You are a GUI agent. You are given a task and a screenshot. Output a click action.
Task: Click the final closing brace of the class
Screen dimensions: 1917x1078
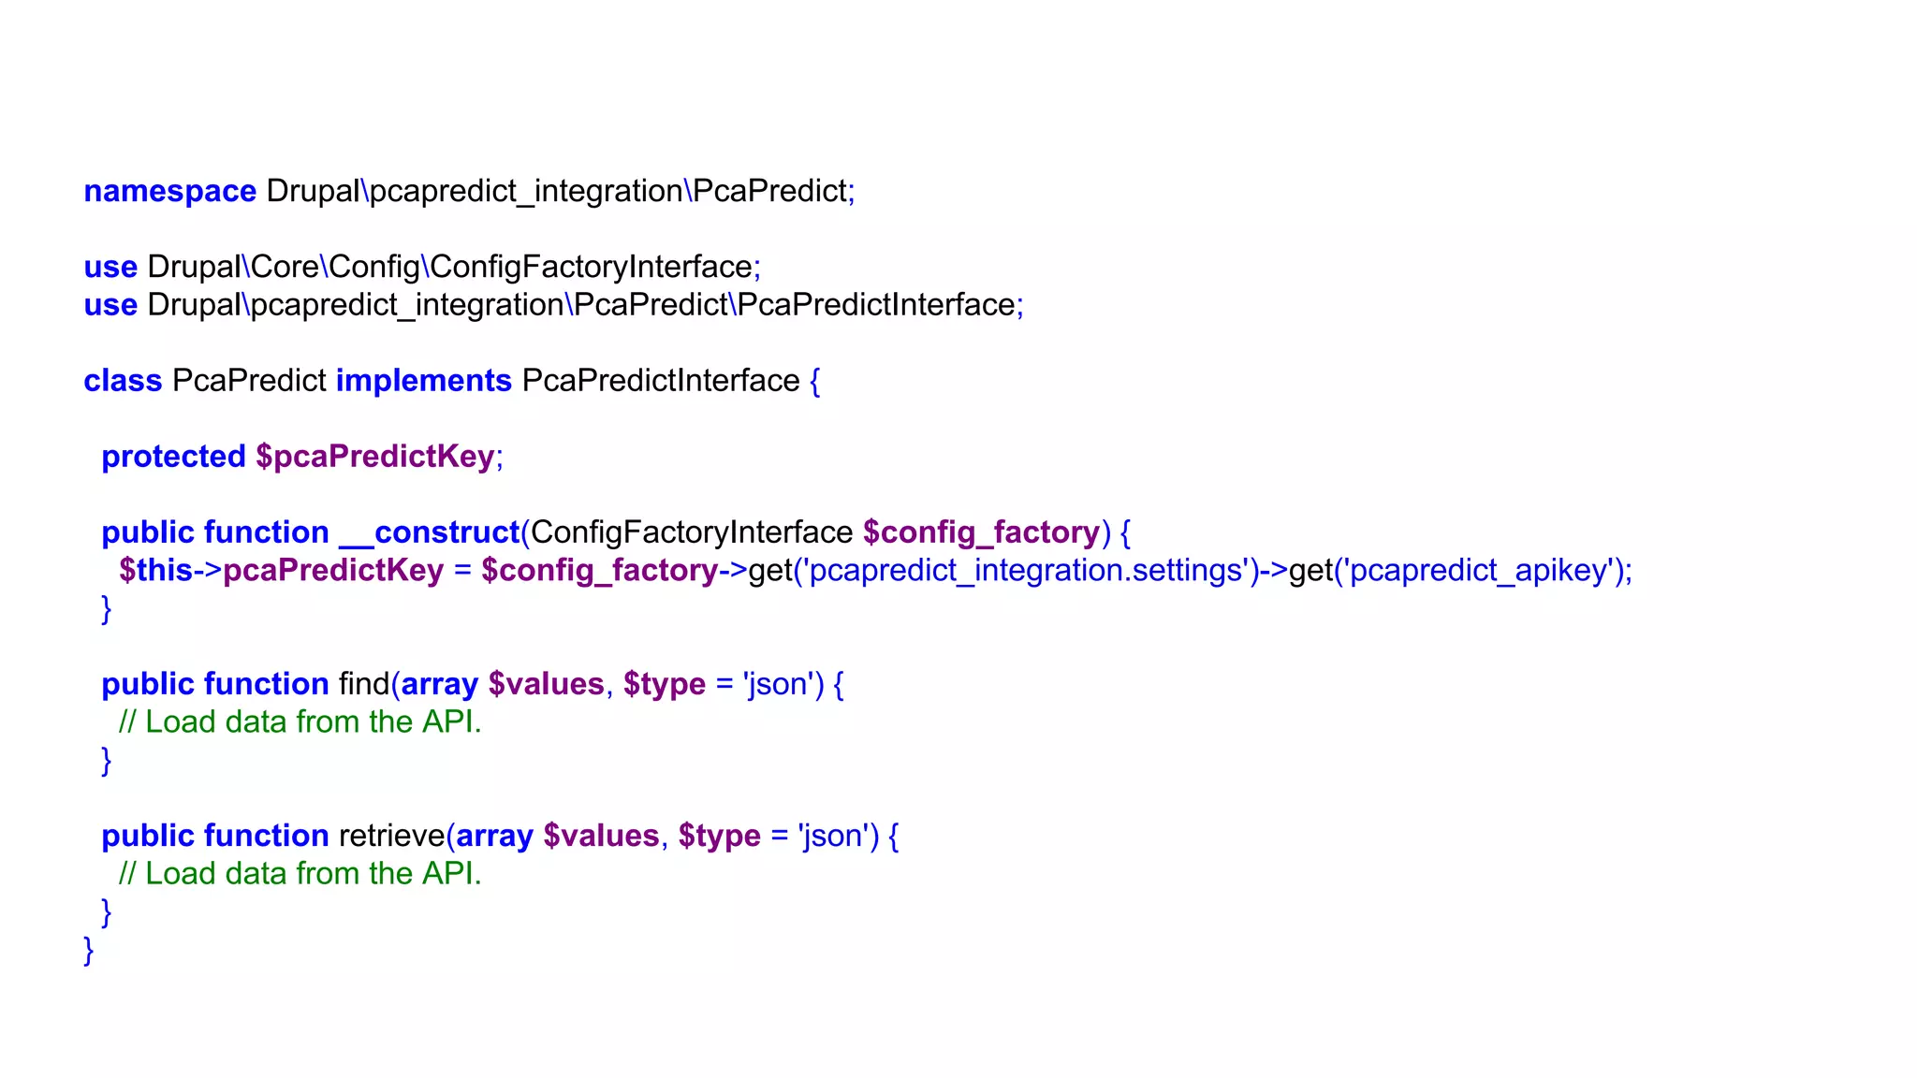click(89, 951)
